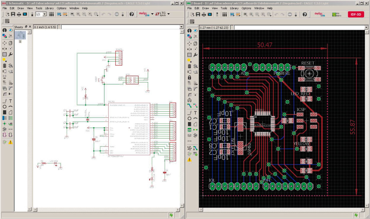Print the schematic using printer icon

click(x=19, y=14)
